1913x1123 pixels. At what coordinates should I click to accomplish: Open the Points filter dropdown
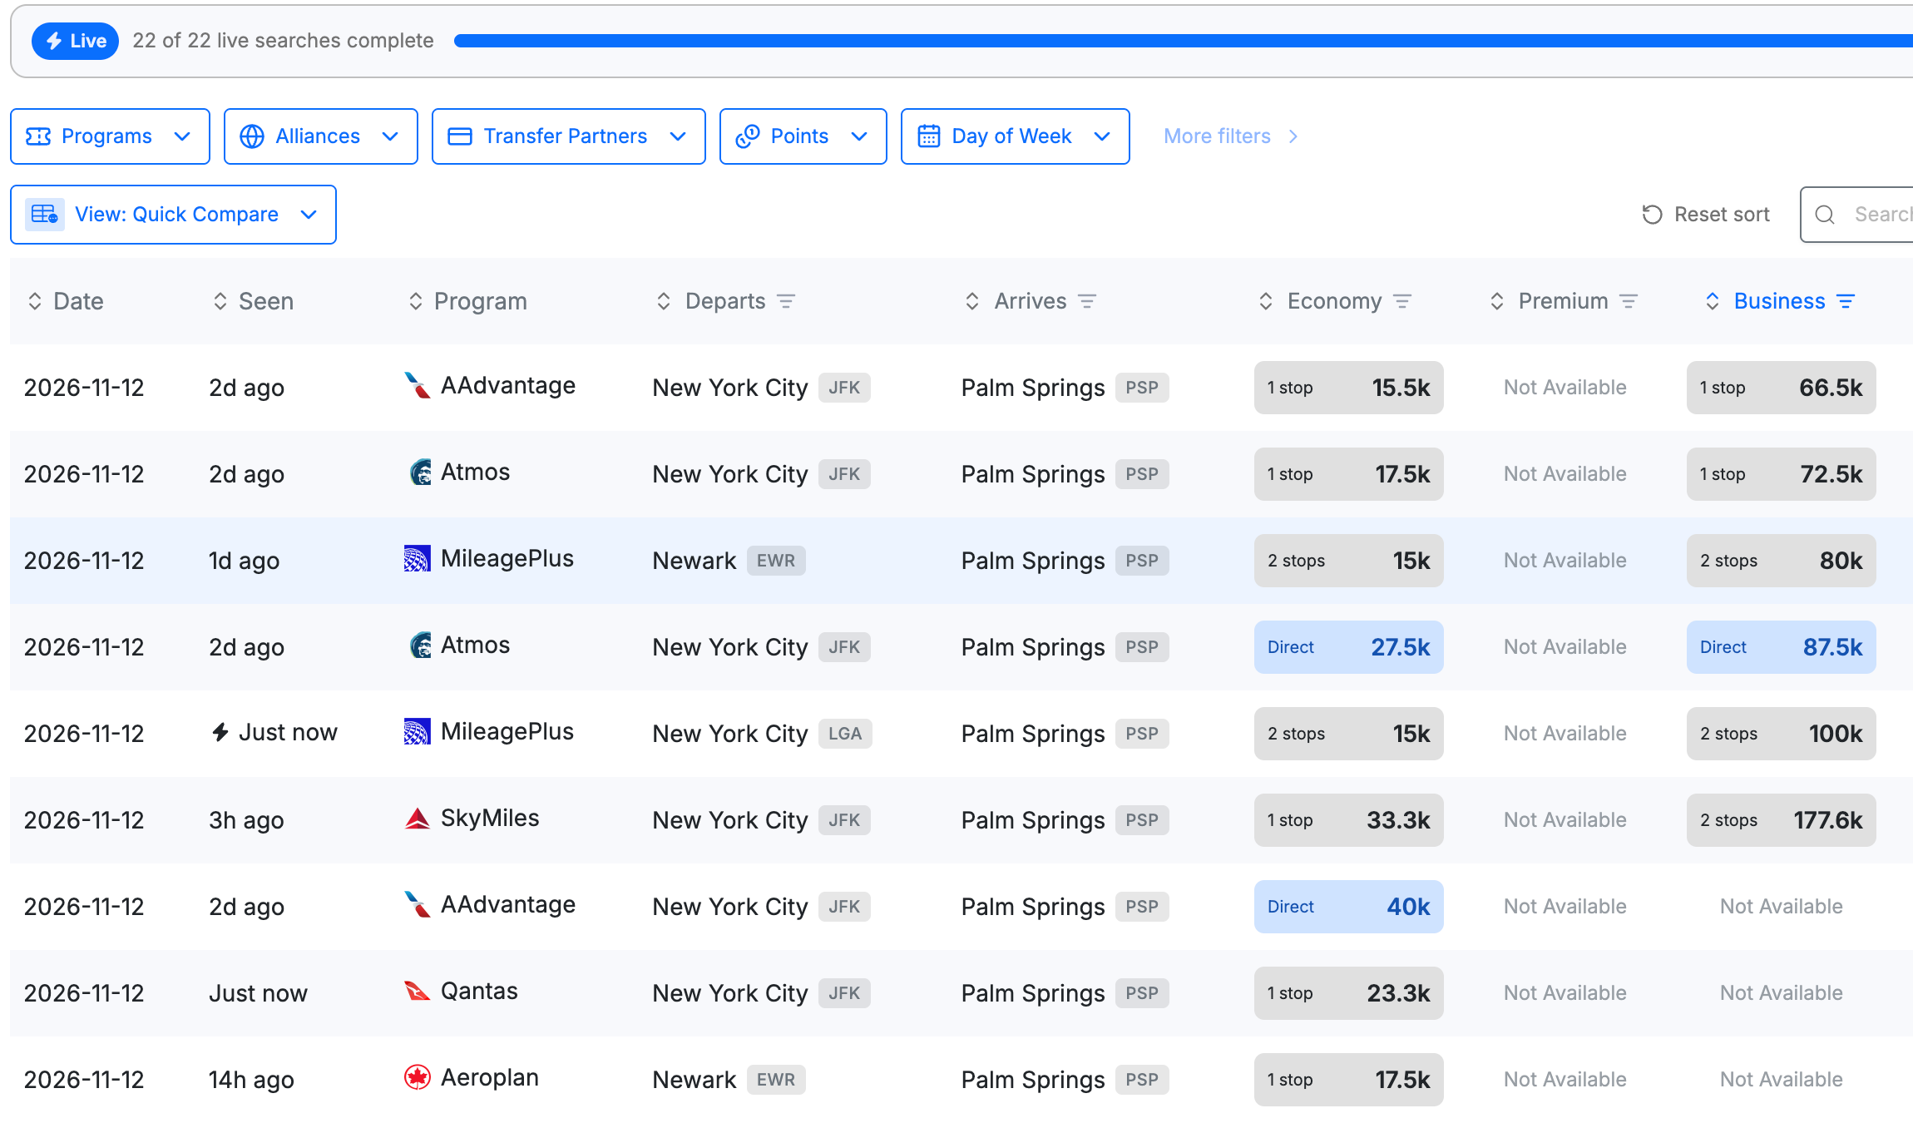(803, 136)
